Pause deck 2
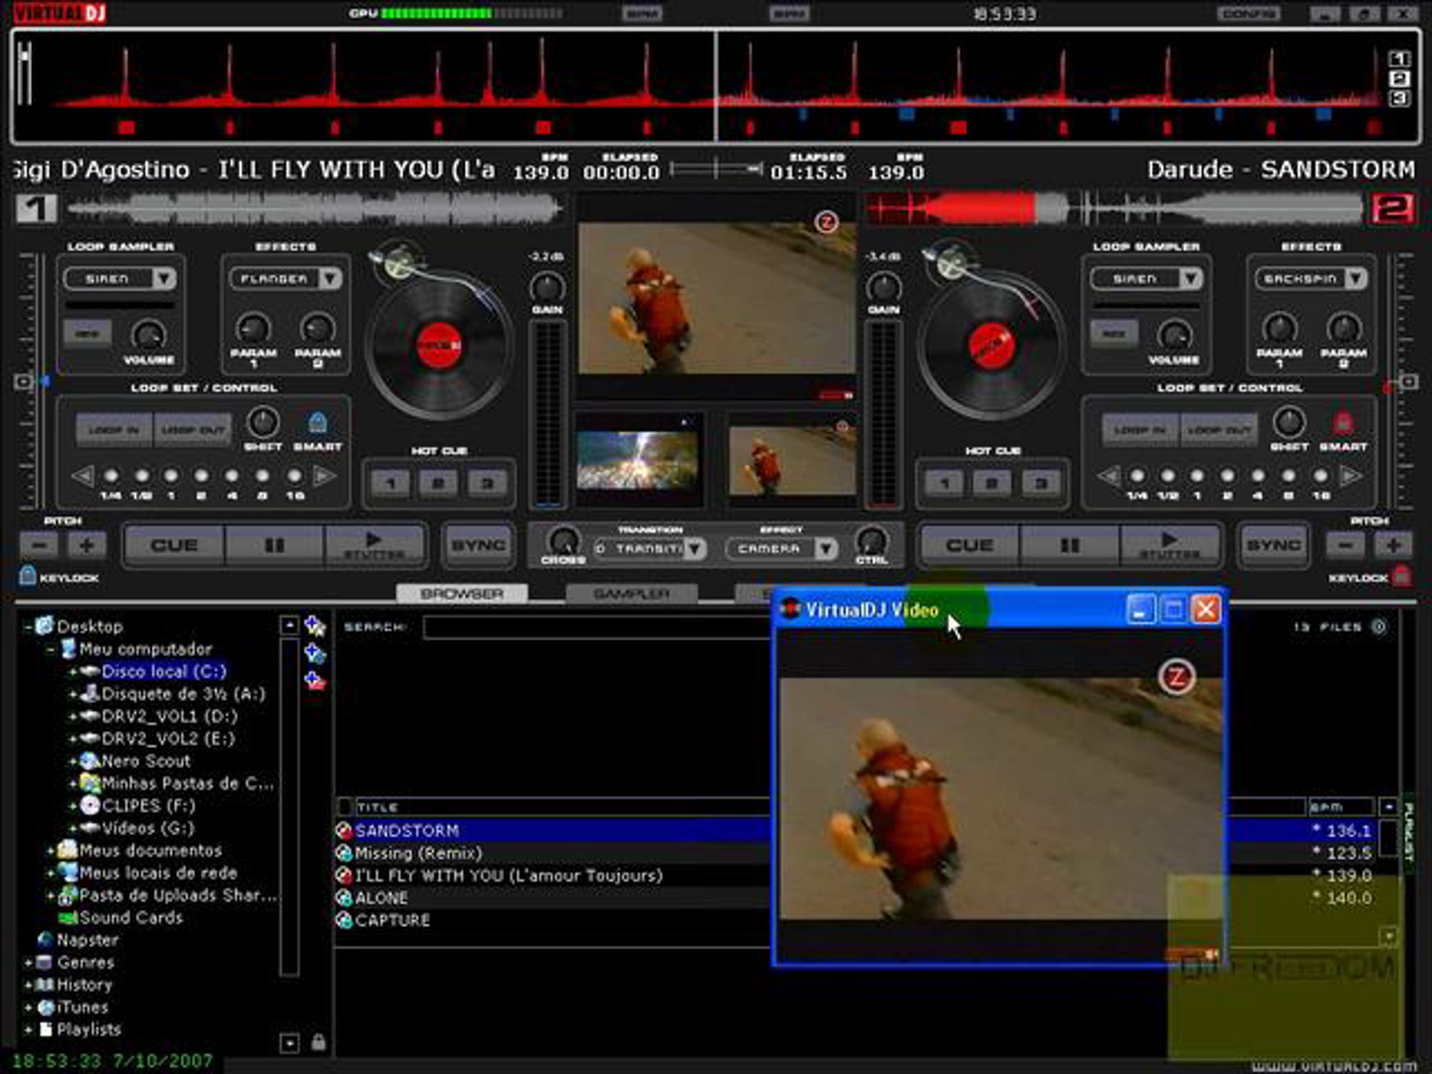1432x1074 pixels. (x=1069, y=546)
